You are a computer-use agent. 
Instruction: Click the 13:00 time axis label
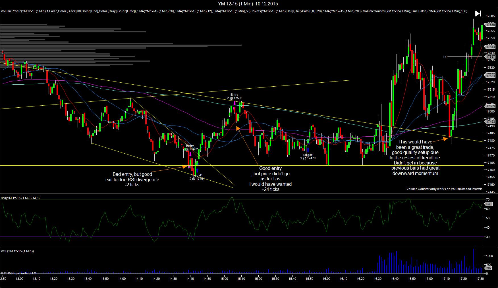pos(20,279)
